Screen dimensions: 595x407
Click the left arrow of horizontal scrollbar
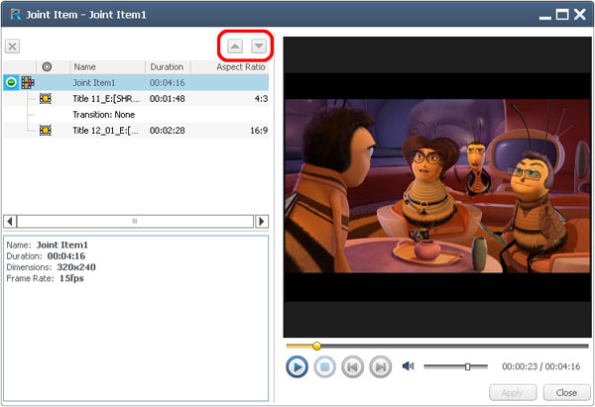10,221
